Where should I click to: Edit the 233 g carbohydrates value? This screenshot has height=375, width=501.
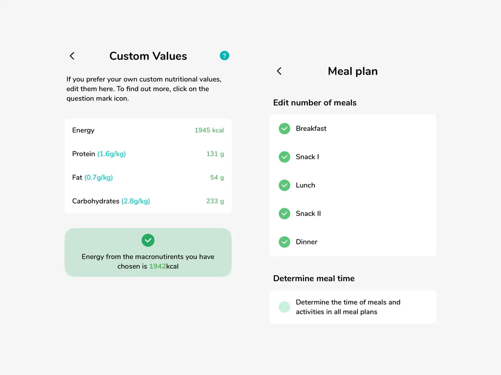pos(215,201)
